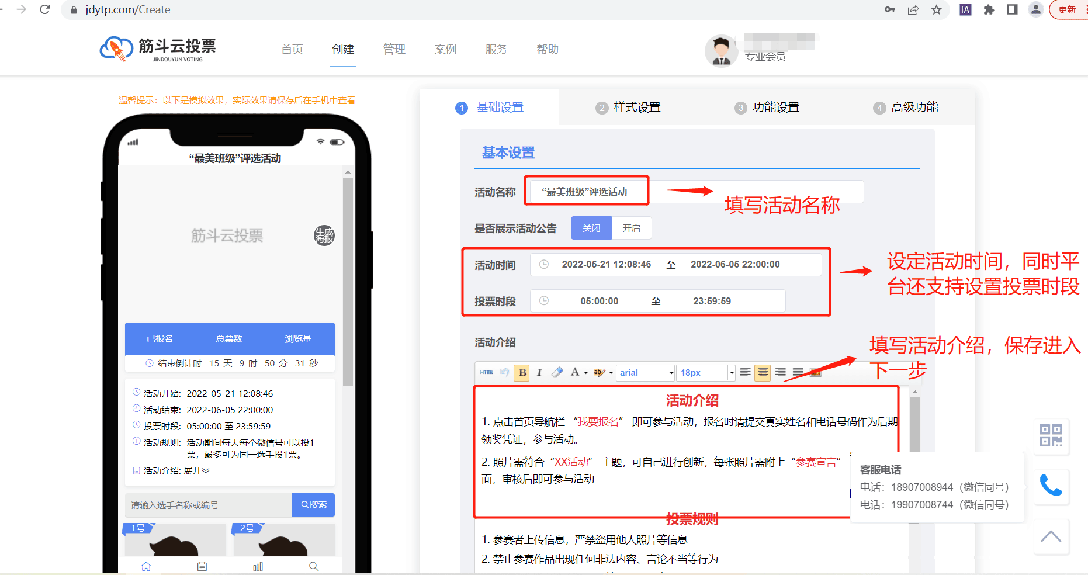Viewport: 1088px width, 575px height.
Task: Center align text in editor
Action: coord(763,372)
